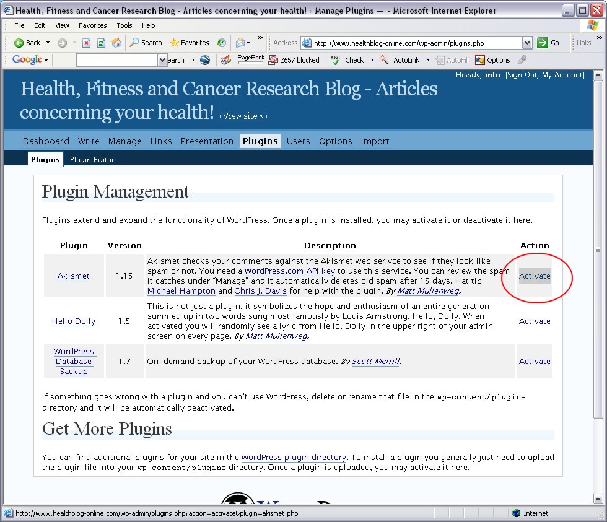Open Google toolbar Options
This screenshot has width=607, height=522.
click(x=492, y=60)
